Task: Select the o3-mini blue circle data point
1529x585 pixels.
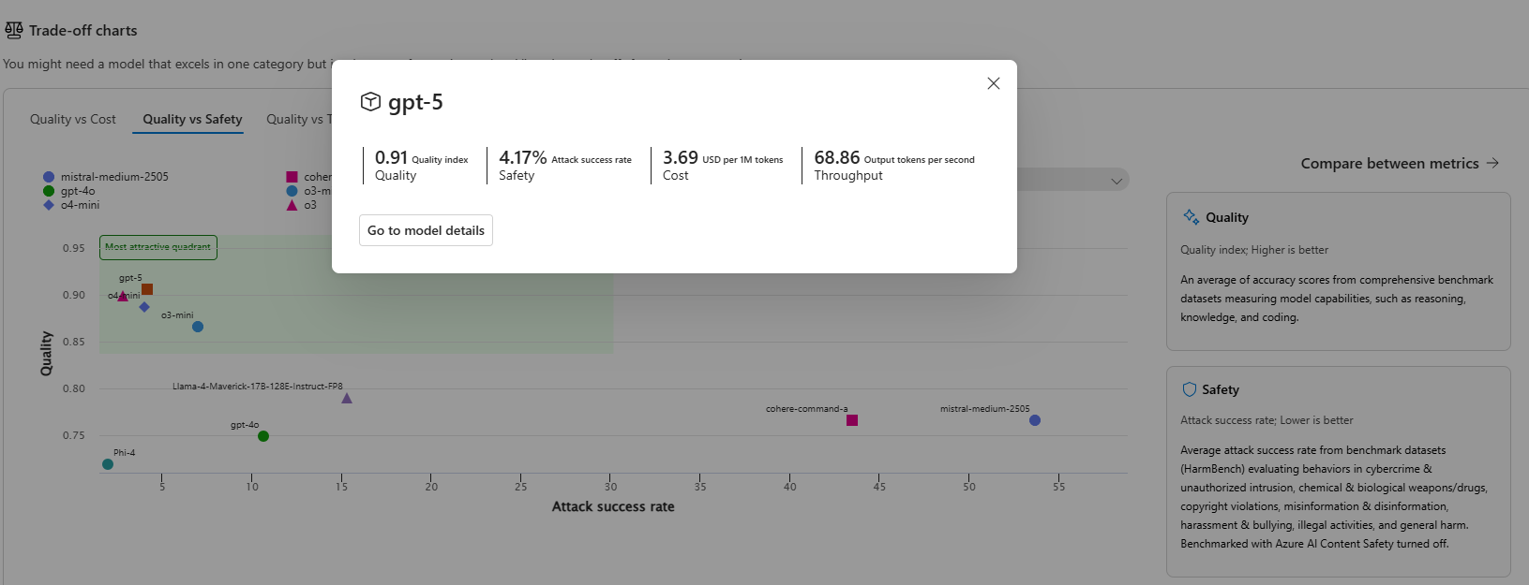Action: click(198, 327)
